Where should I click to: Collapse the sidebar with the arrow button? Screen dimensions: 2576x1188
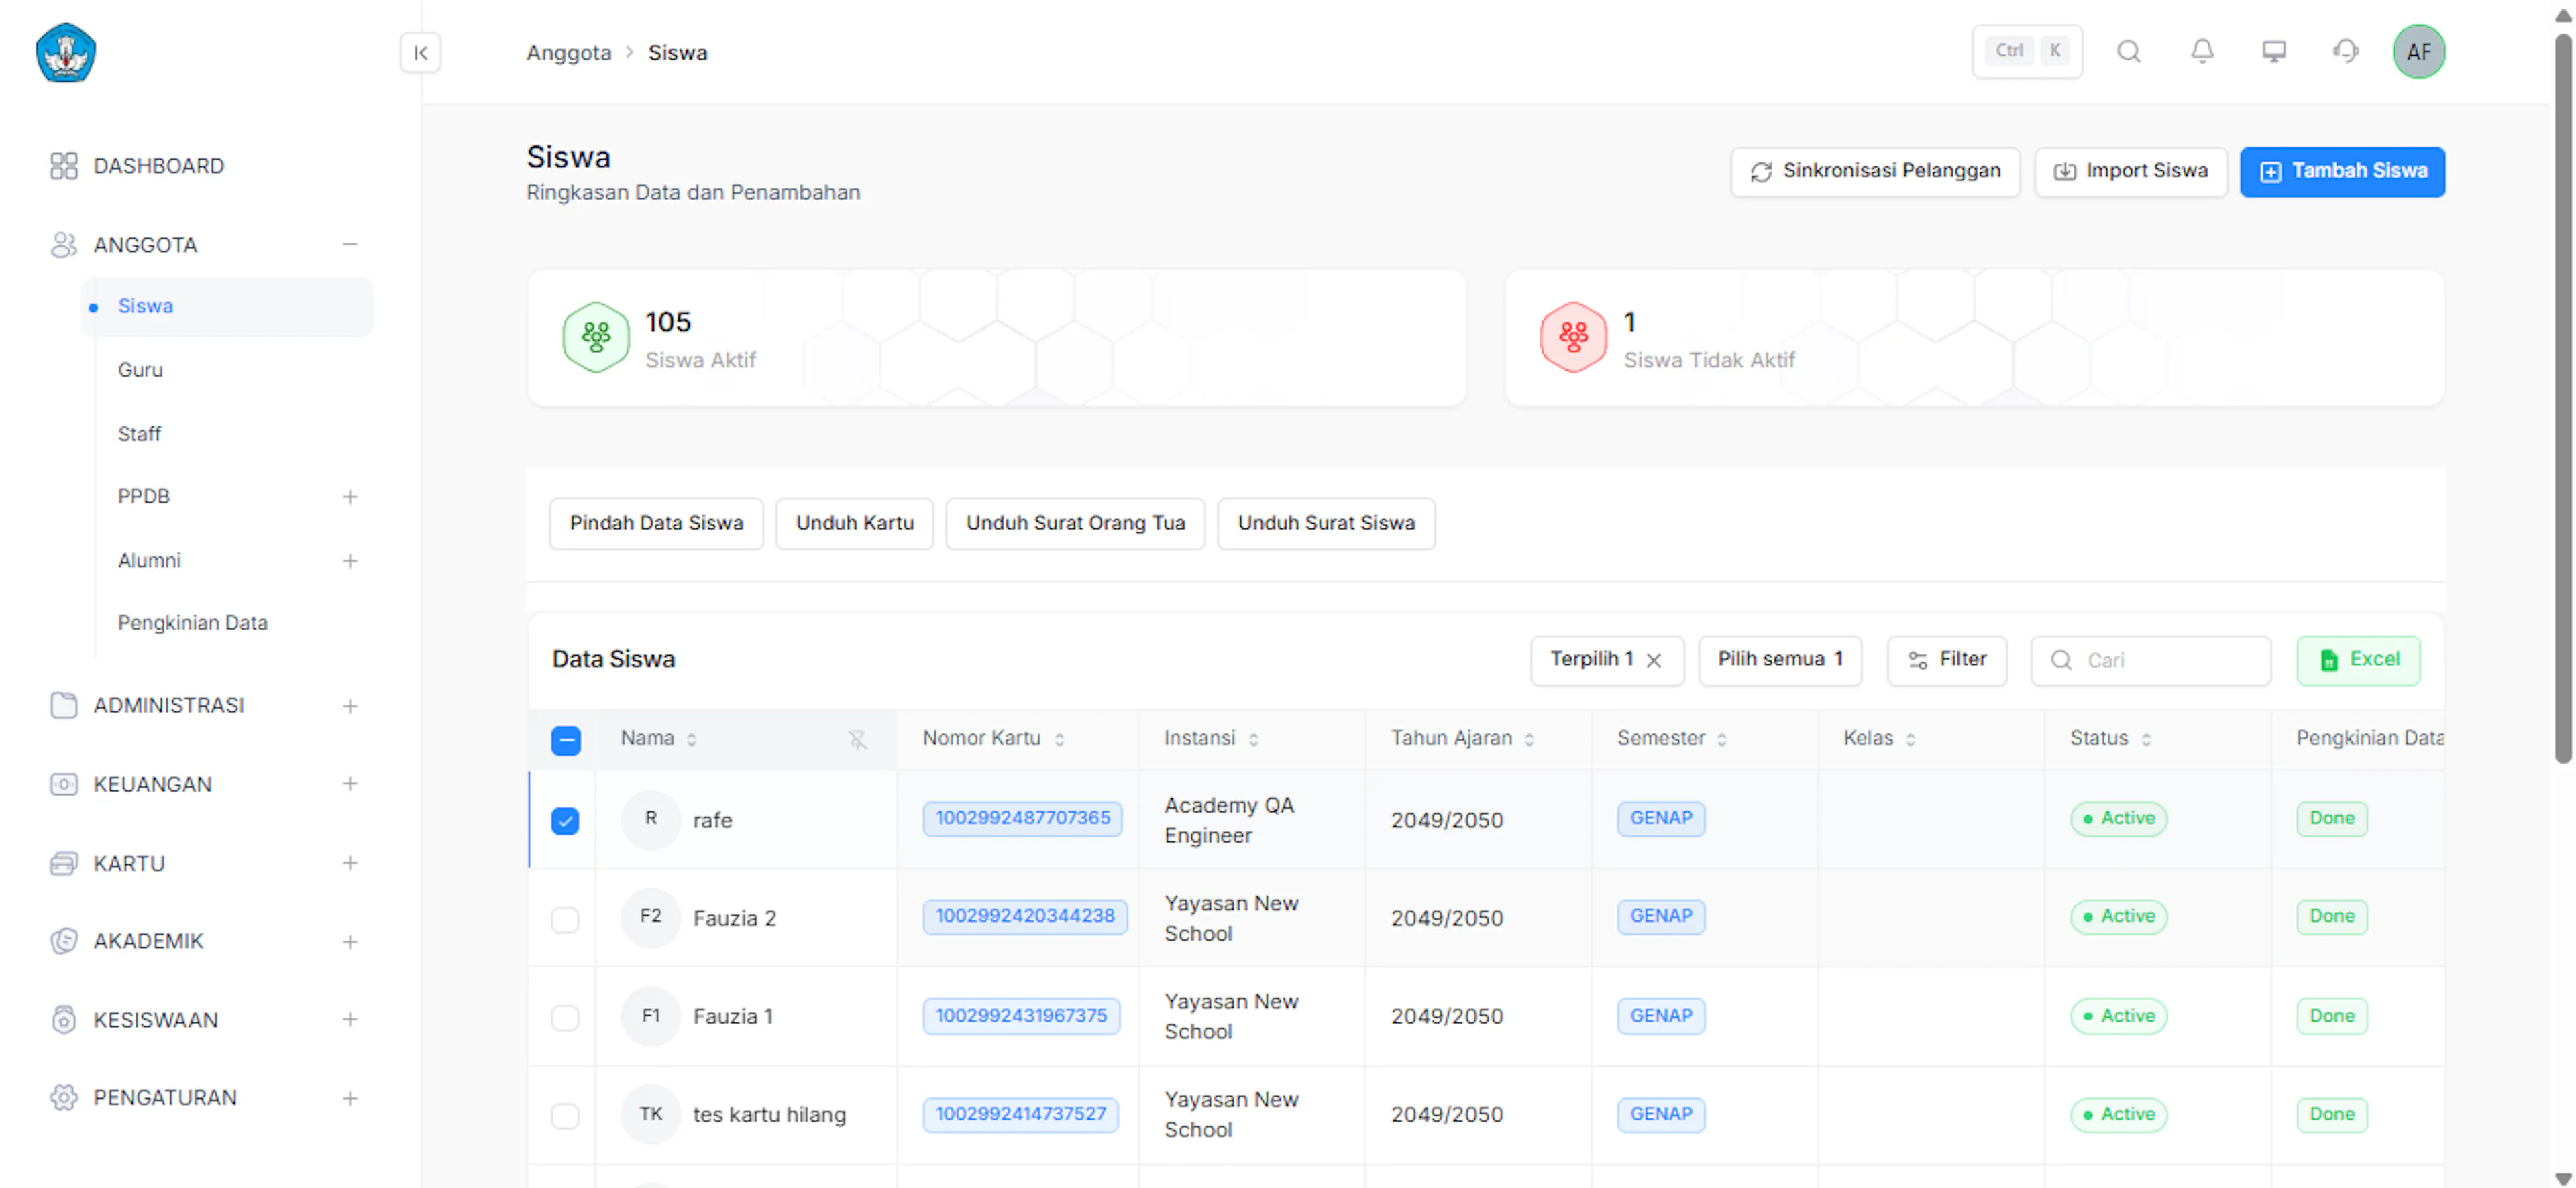click(x=421, y=53)
